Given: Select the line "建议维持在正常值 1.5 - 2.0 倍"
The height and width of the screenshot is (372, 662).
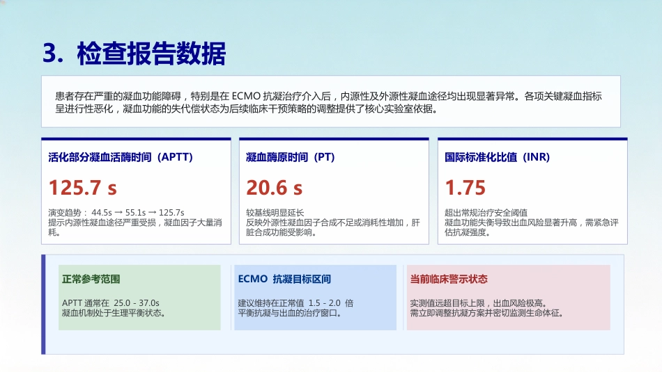Looking at the screenshot, I should (295, 303).
